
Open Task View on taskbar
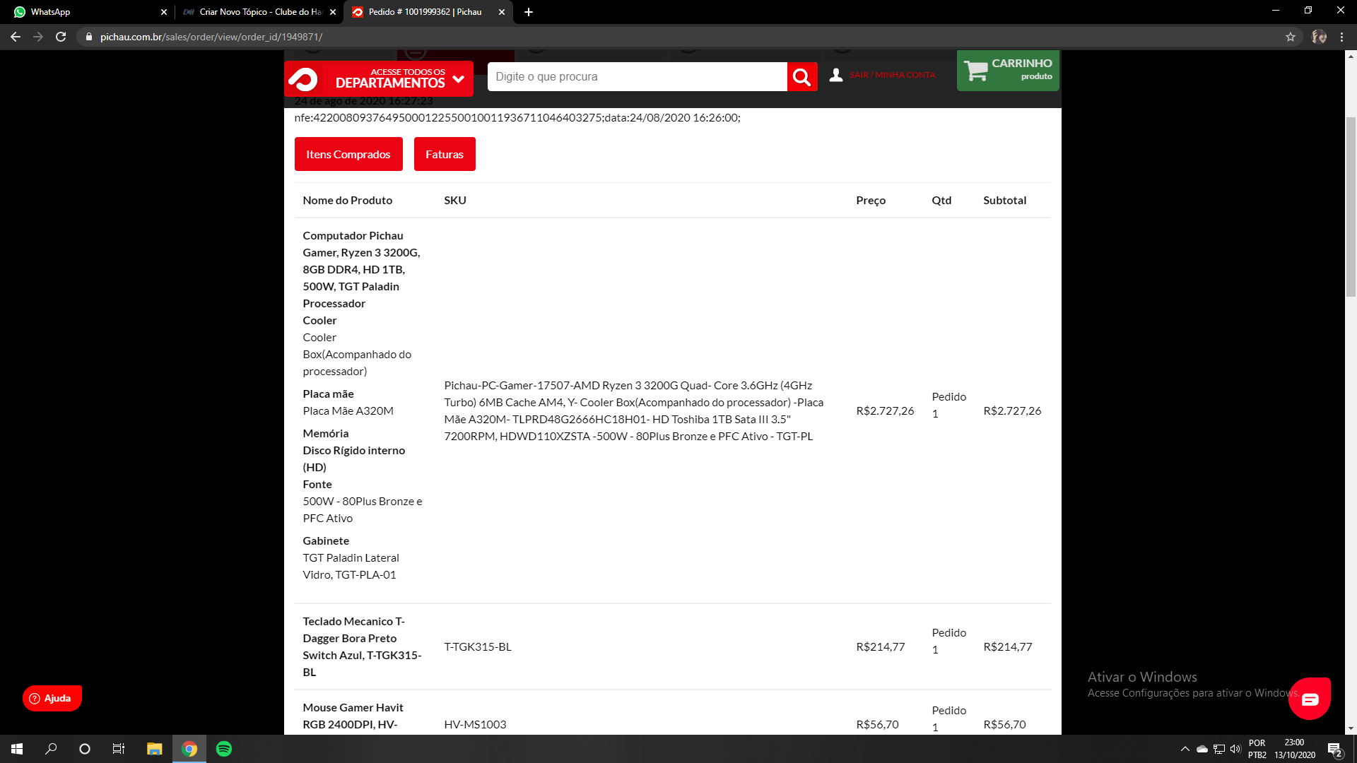pos(119,749)
